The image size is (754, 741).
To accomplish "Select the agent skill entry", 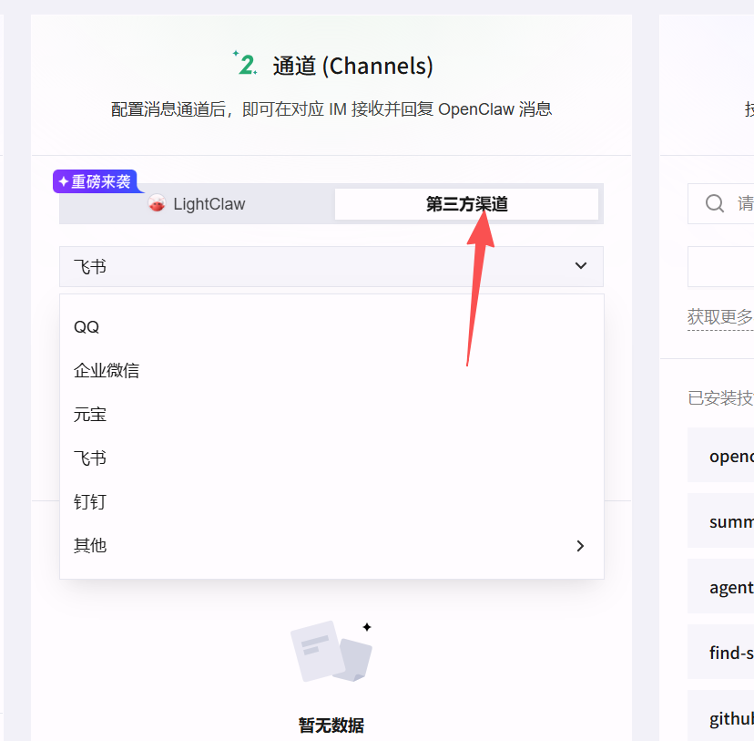I will (x=729, y=588).
